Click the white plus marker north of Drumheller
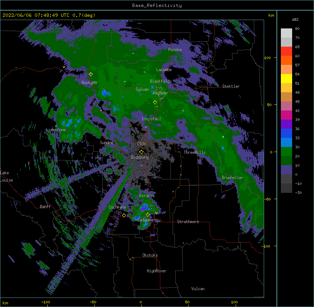The height and width of the screenshot is (307, 314). pyautogui.click(x=223, y=137)
